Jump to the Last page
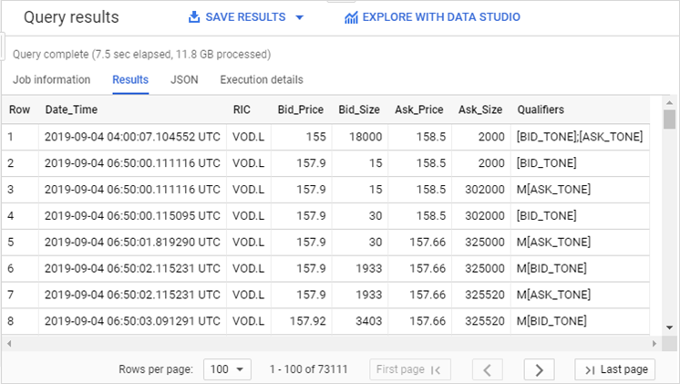Screen dimensions: 680x384 pos(615,369)
